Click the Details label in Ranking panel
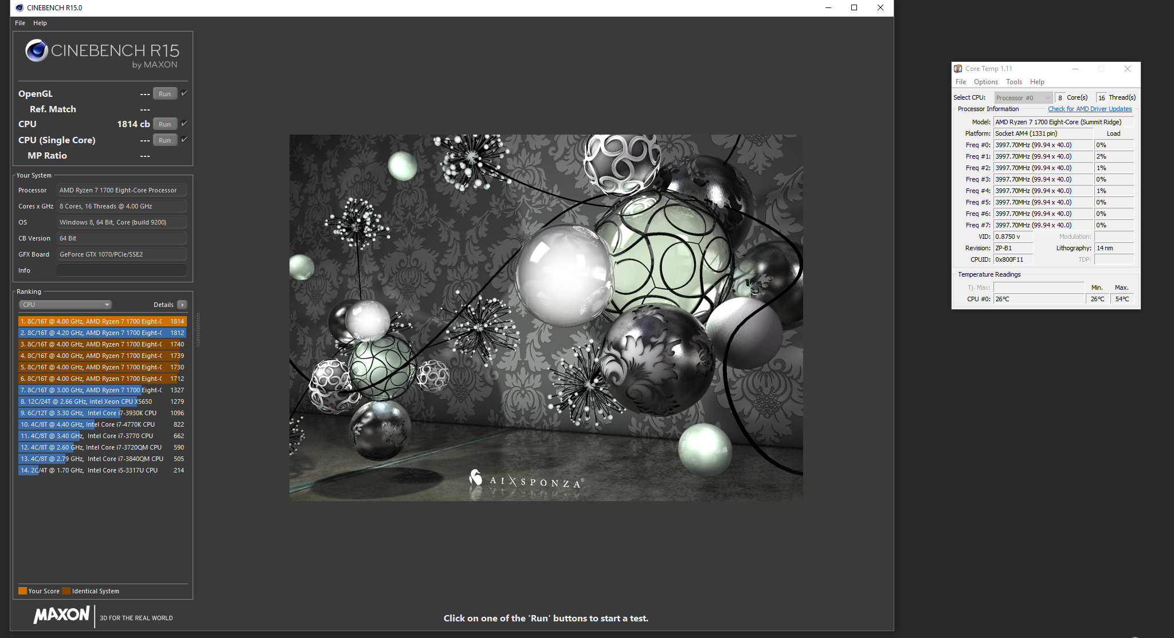The height and width of the screenshot is (638, 1174). 163,305
